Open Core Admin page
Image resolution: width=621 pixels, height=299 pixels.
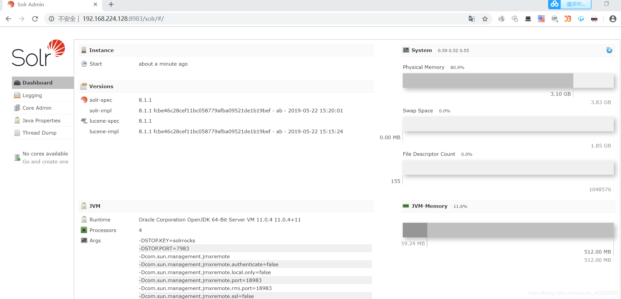coord(43,108)
